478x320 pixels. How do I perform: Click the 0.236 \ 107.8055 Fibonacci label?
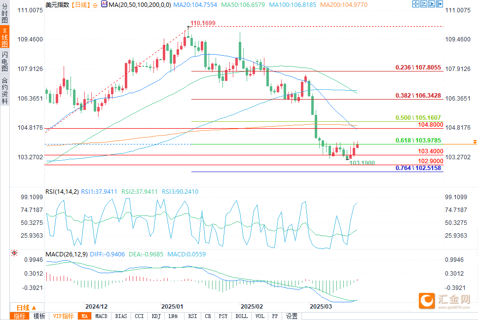(x=418, y=68)
